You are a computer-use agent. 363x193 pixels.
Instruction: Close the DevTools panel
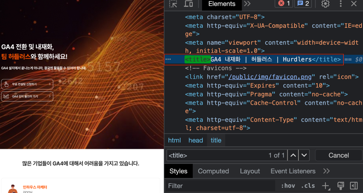pos(354,4)
